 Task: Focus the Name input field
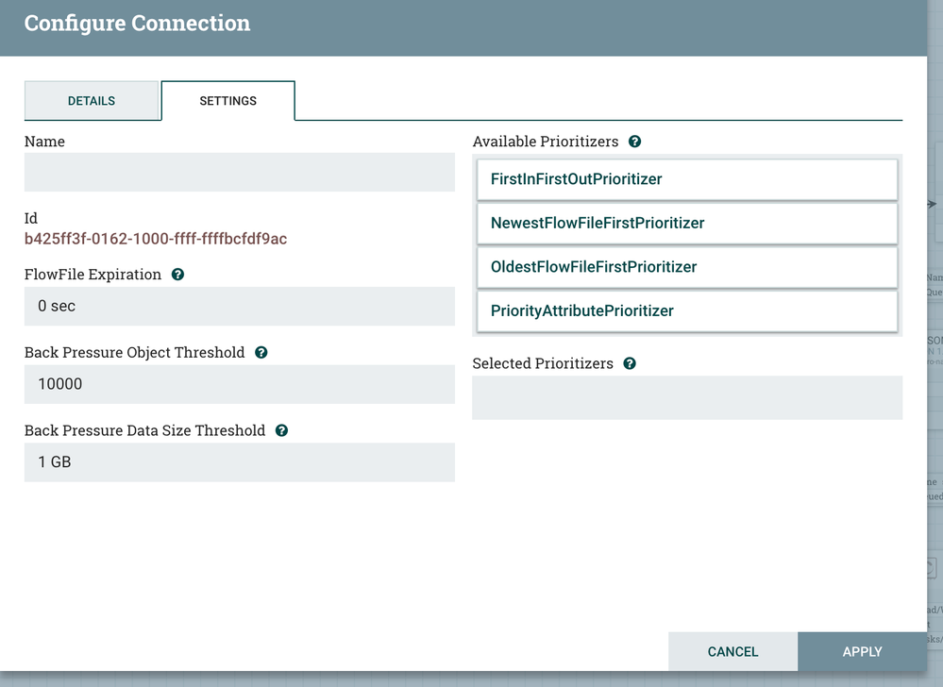pos(240,173)
